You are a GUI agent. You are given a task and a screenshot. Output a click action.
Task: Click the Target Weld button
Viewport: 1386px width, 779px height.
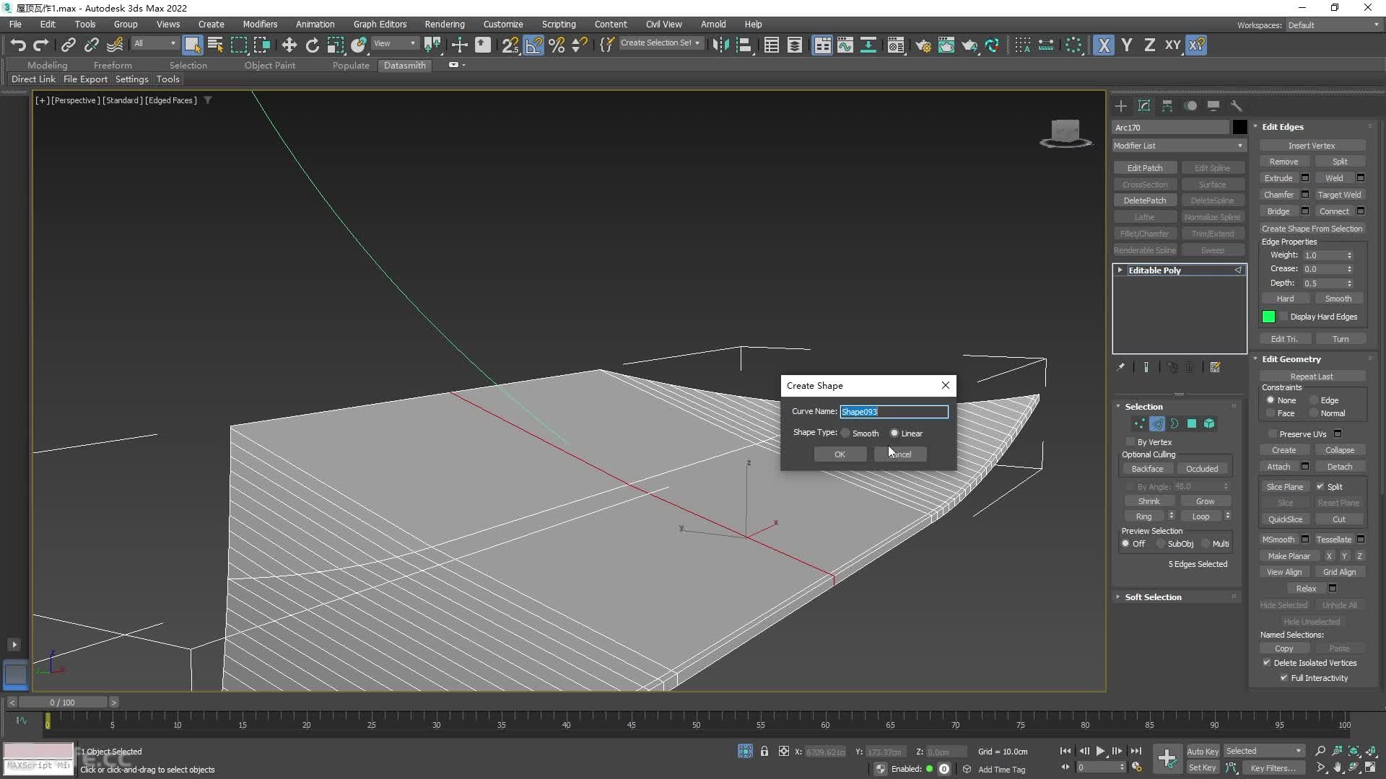[1339, 195]
